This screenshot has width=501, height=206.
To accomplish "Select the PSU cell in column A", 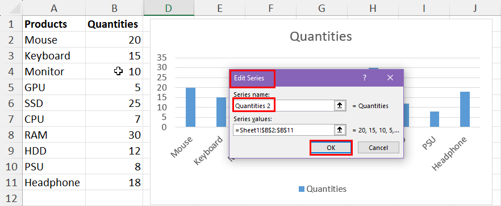I will point(54,166).
